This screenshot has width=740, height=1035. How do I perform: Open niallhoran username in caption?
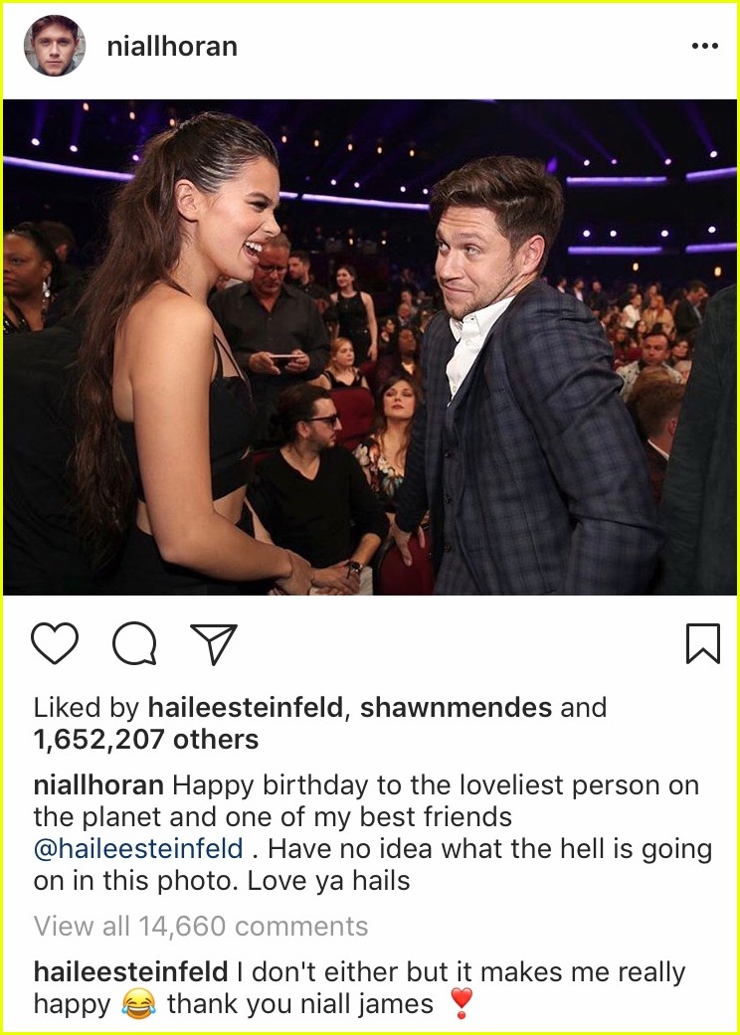pyautogui.click(x=99, y=785)
